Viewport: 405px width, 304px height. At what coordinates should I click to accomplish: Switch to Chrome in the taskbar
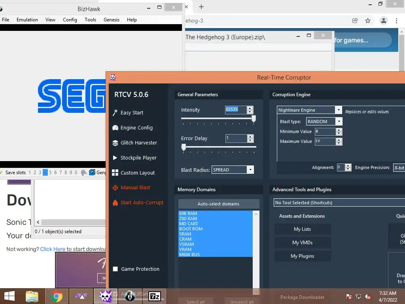56,296
